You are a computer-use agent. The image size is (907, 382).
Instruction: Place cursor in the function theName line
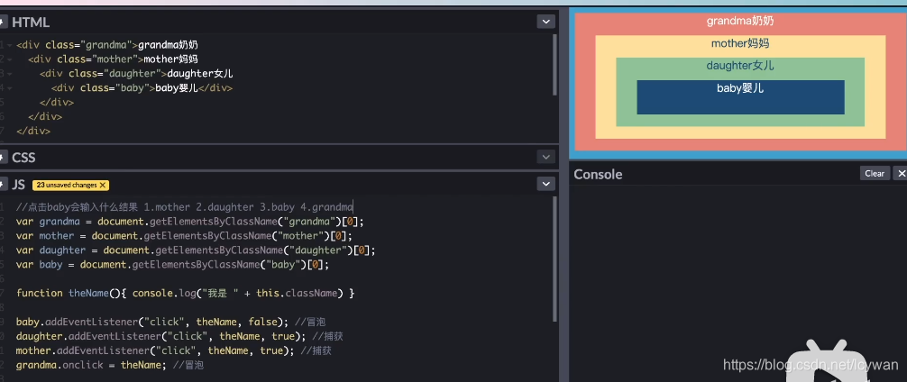[x=185, y=293]
